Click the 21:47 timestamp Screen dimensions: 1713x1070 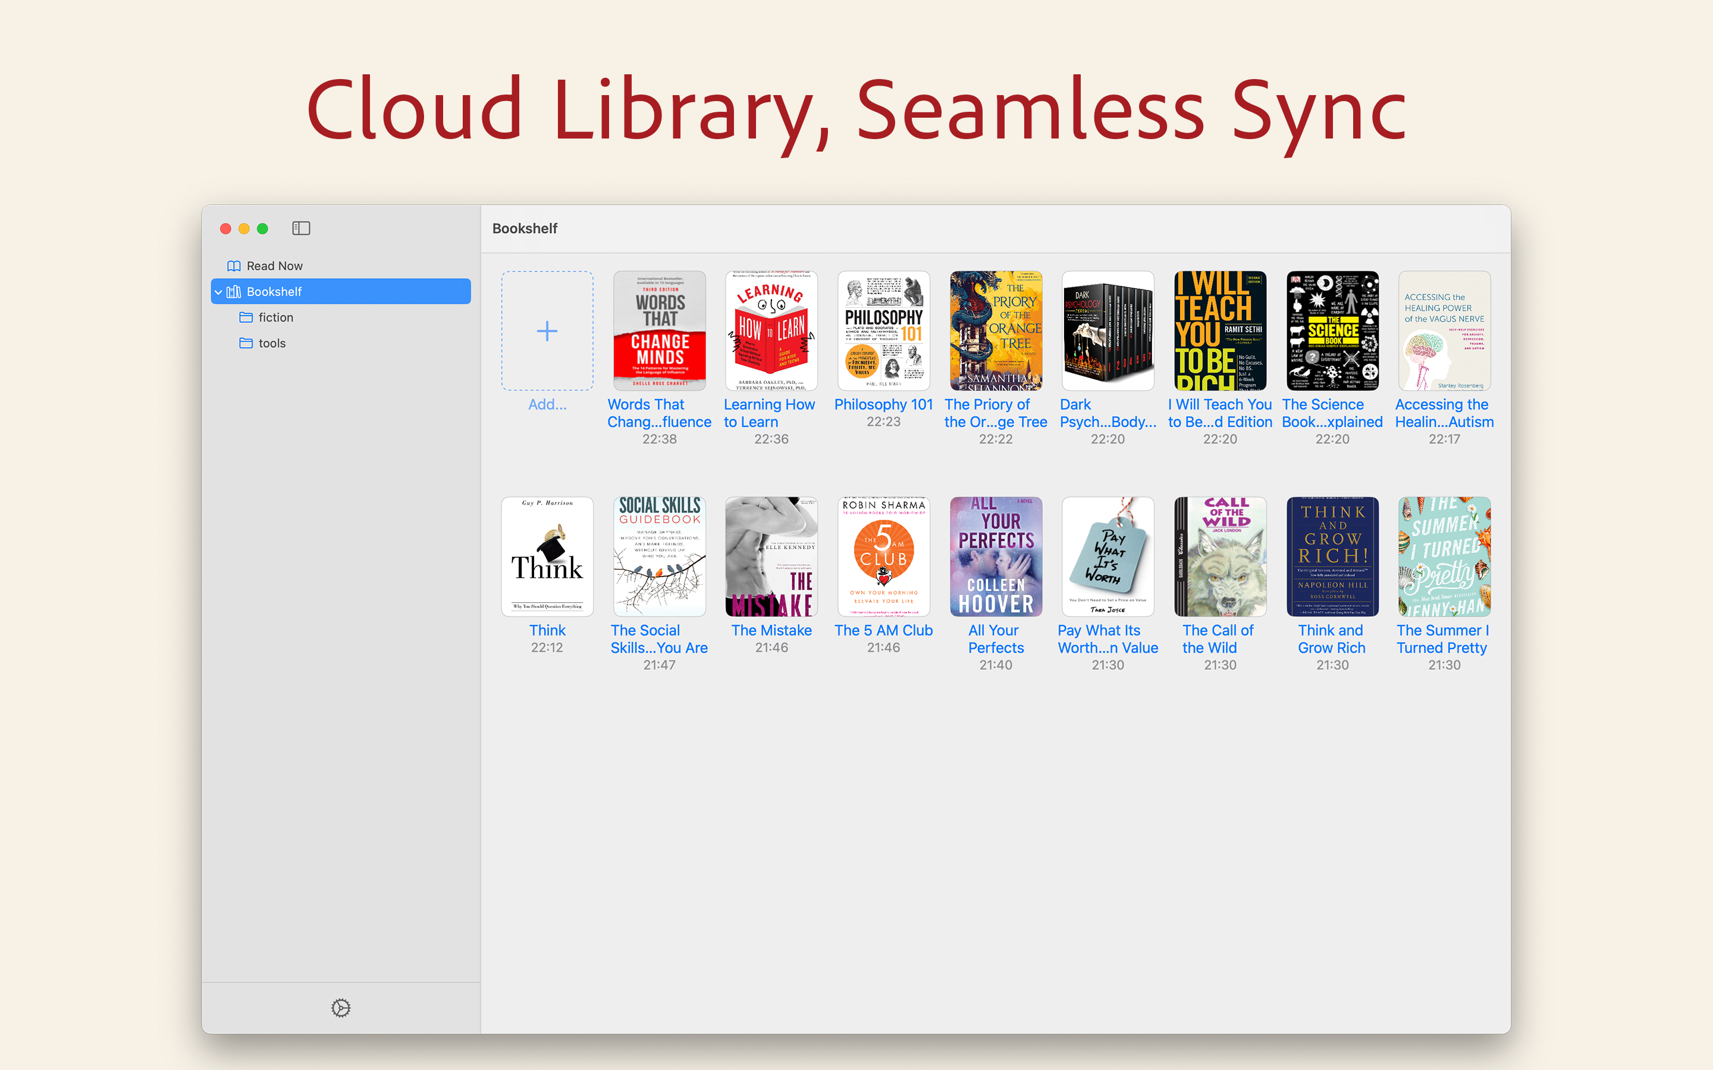click(x=659, y=665)
